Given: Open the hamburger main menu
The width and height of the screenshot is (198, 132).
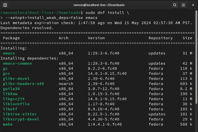Looking at the screenshot, I should pos(183,5).
